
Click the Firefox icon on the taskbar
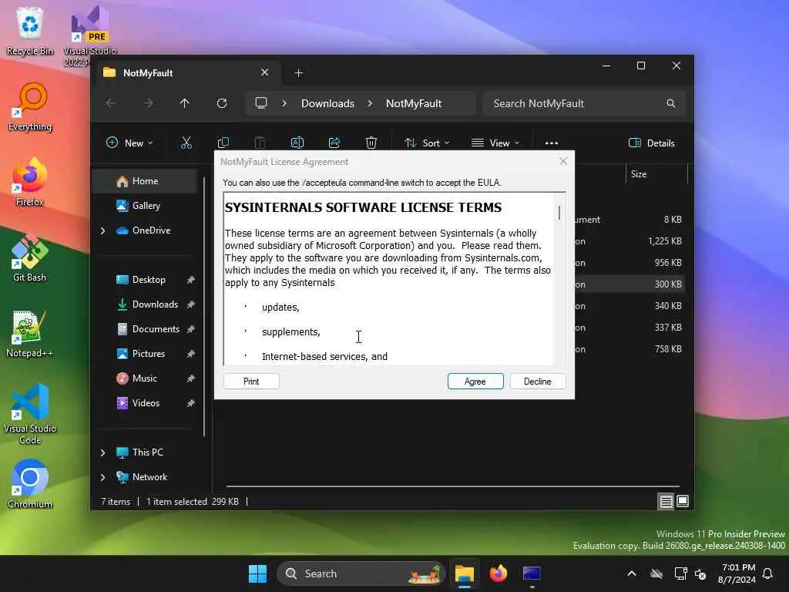[499, 573]
